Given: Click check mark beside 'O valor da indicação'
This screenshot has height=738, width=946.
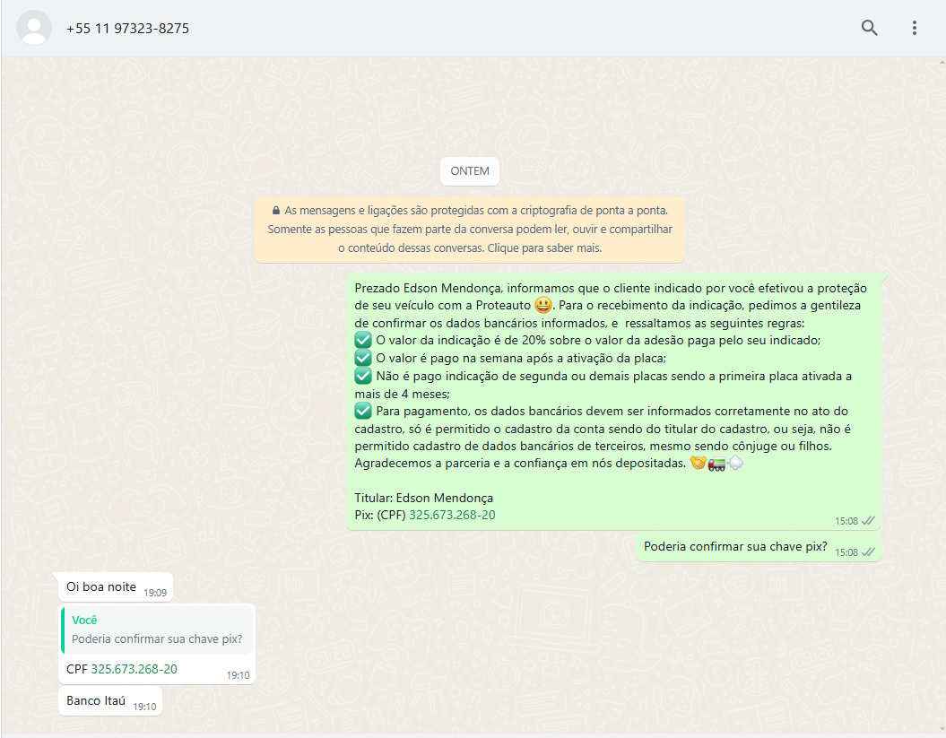Looking at the screenshot, I should click(363, 341).
